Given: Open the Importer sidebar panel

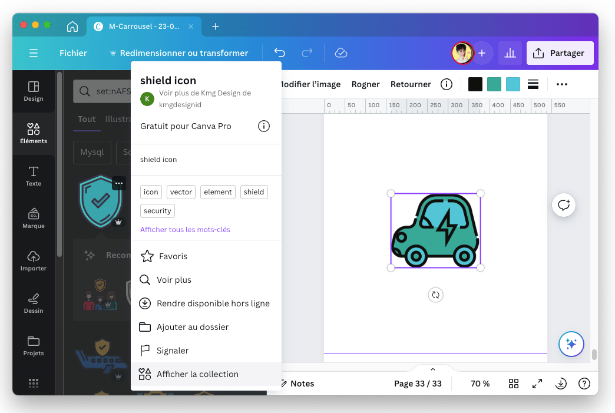Looking at the screenshot, I should point(34,261).
